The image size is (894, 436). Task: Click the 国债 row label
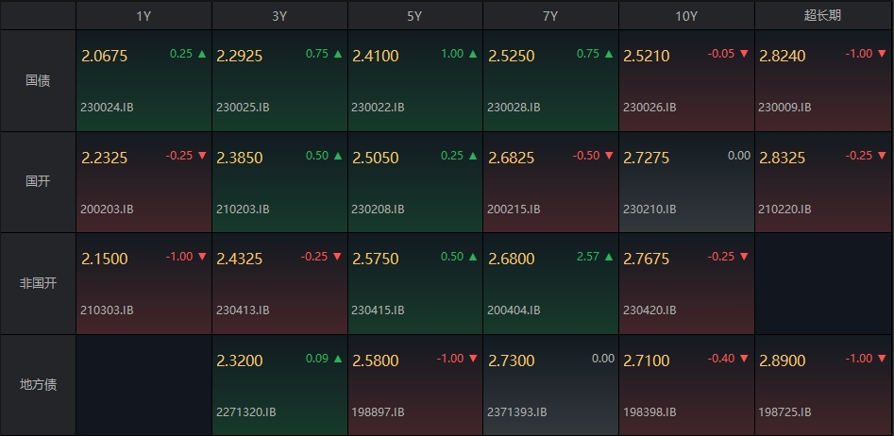(x=38, y=81)
